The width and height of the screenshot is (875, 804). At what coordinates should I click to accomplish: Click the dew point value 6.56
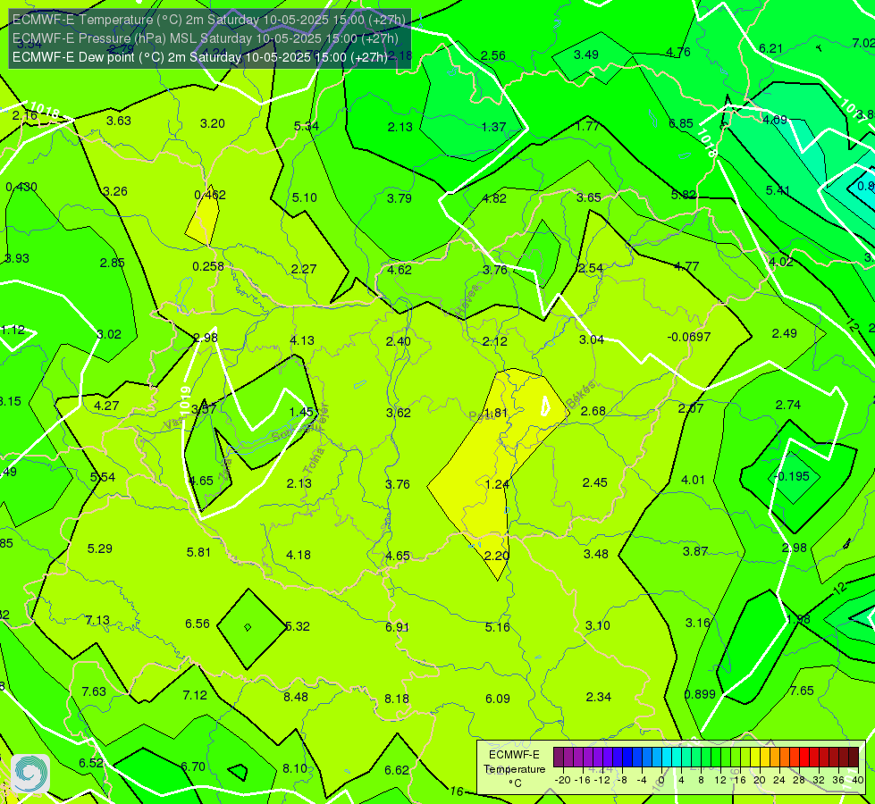198,624
